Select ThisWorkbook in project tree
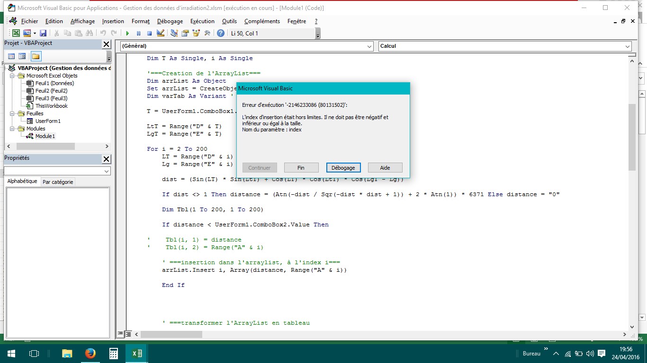The height and width of the screenshot is (363, 647). click(51, 106)
